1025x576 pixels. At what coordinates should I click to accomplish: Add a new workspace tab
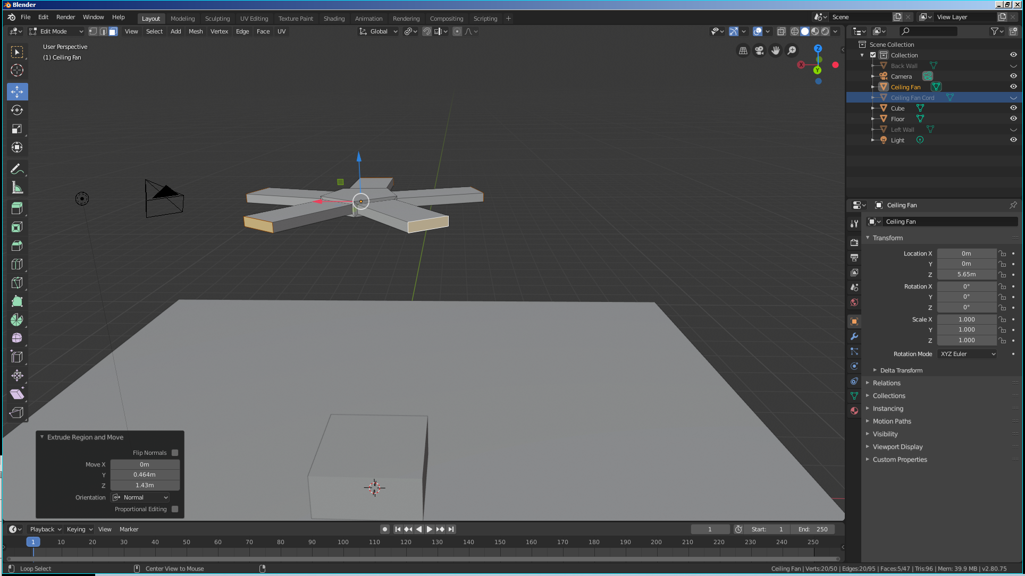point(508,18)
